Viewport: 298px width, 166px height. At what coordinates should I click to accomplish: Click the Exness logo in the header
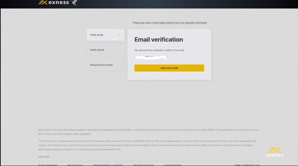pos(53,3)
